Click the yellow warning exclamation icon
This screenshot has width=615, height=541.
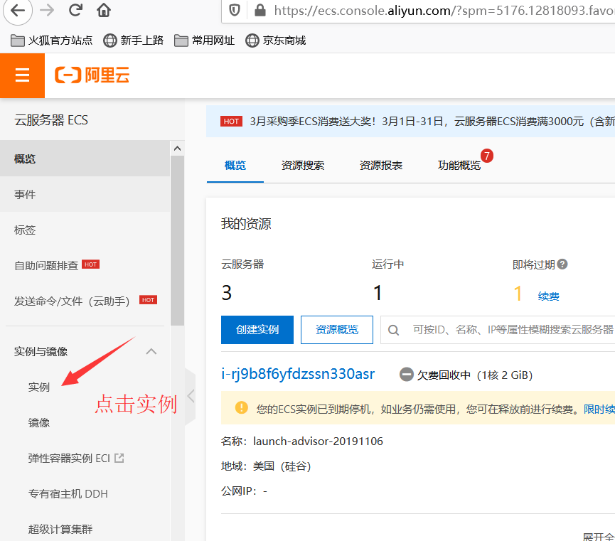[x=241, y=407]
